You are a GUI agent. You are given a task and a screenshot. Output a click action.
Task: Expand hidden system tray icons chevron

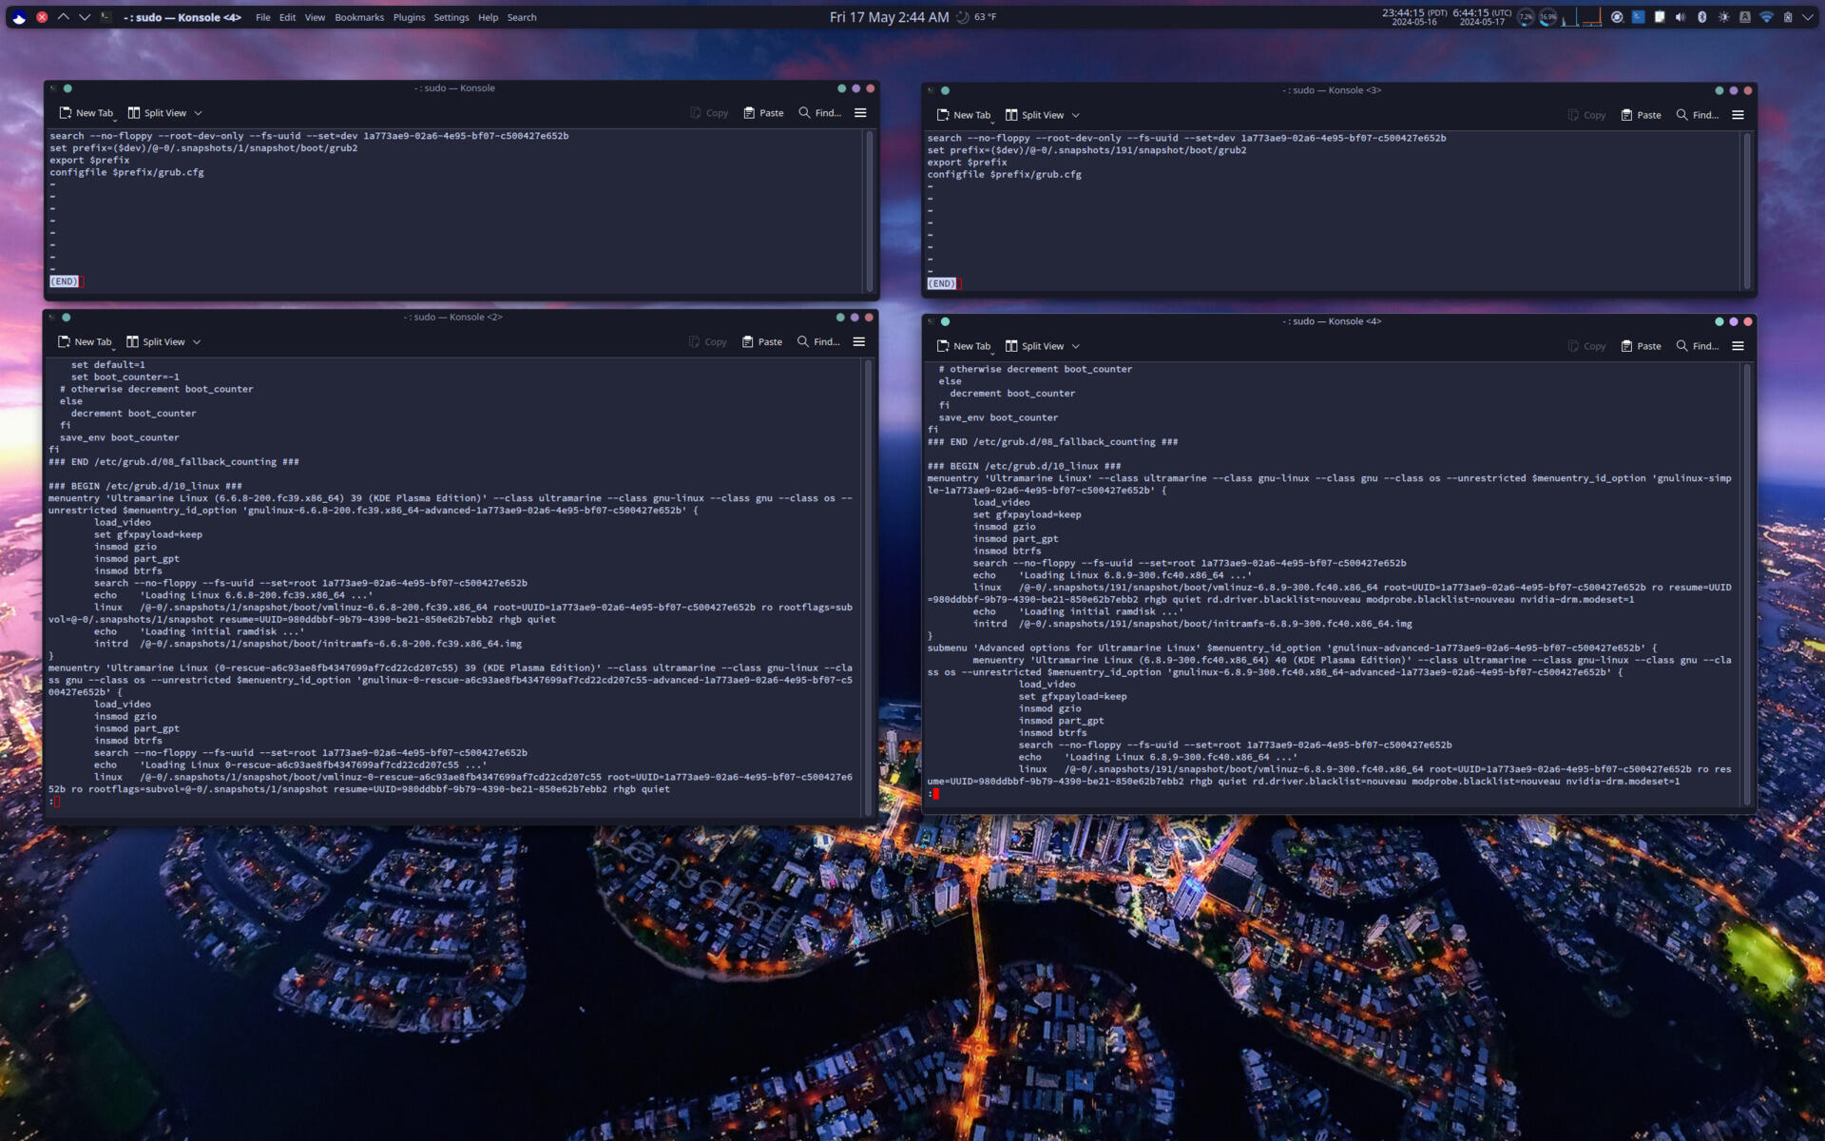[1808, 17]
